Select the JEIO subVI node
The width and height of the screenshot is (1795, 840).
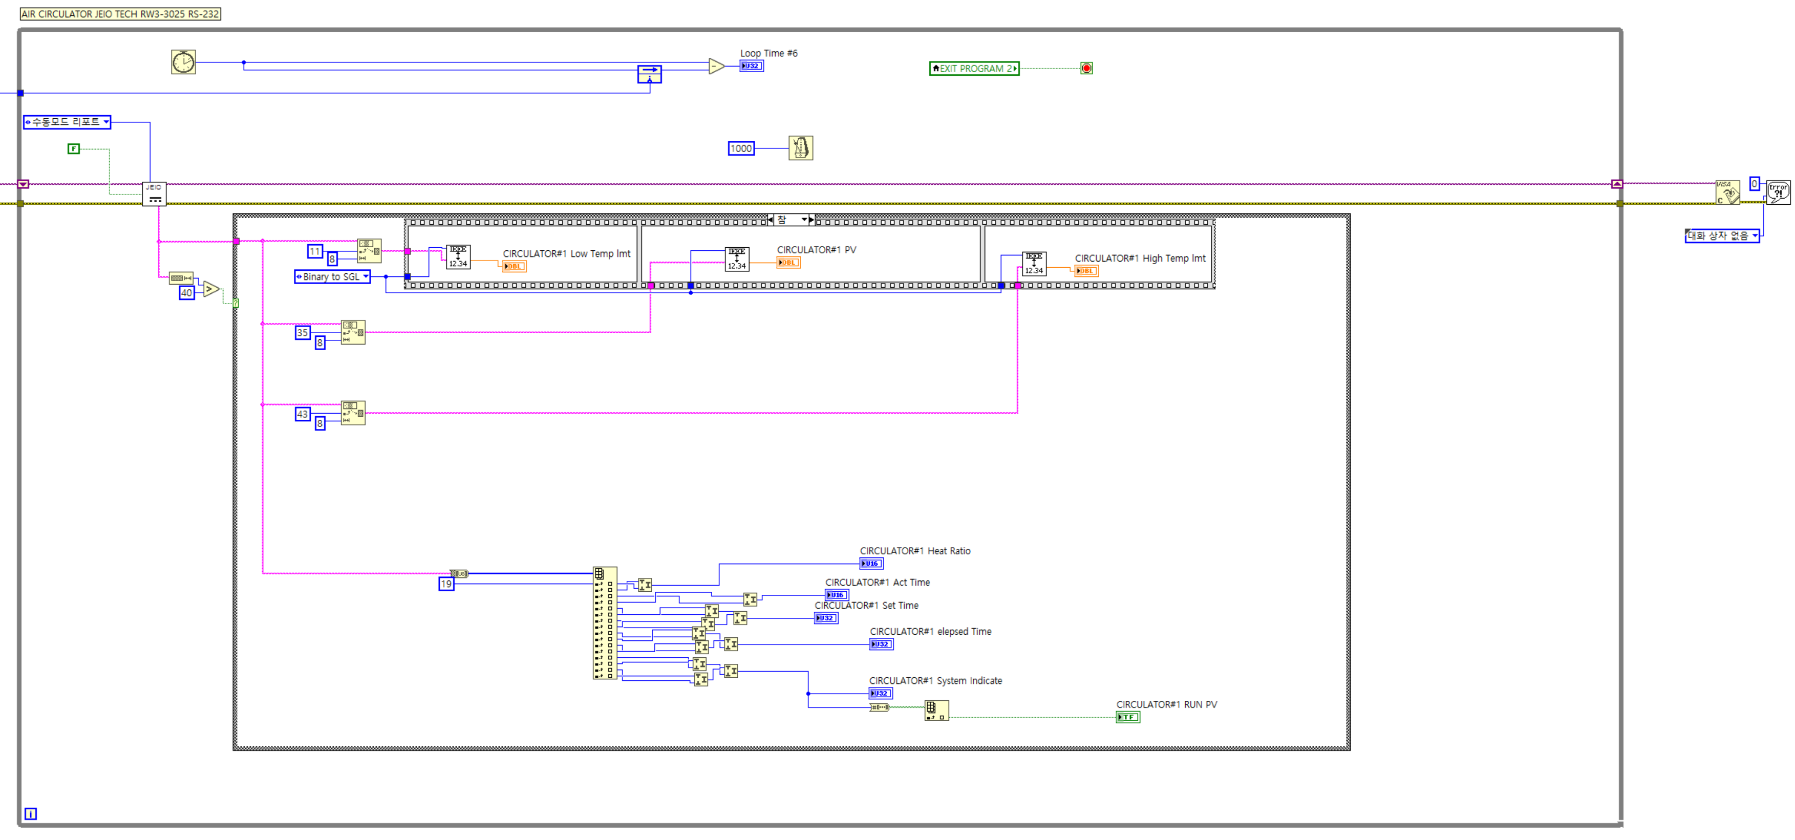154,193
